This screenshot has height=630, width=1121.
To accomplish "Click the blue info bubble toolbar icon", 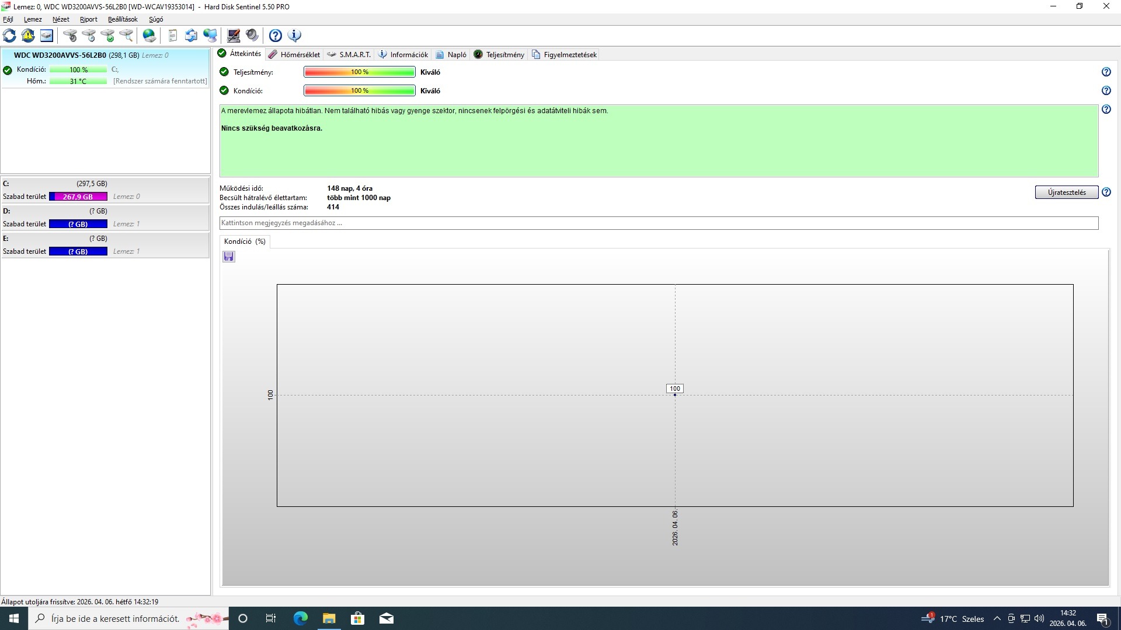I will 294,36.
